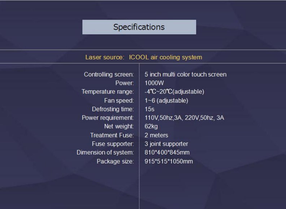Click the Temperature range label

click(108, 92)
